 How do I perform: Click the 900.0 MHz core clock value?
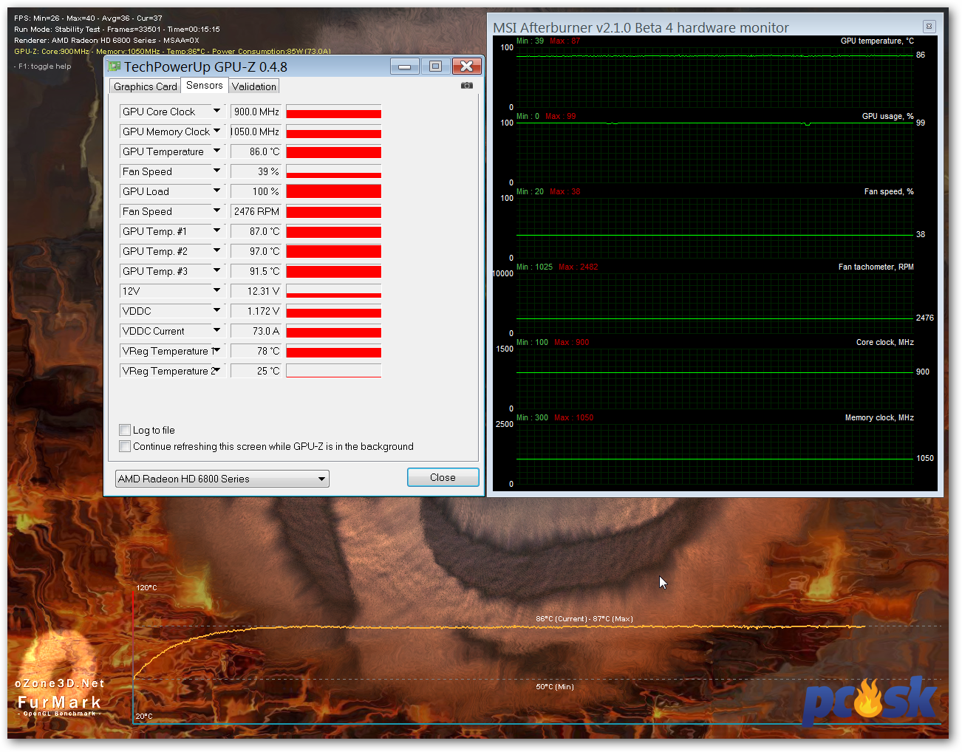[256, 112]
